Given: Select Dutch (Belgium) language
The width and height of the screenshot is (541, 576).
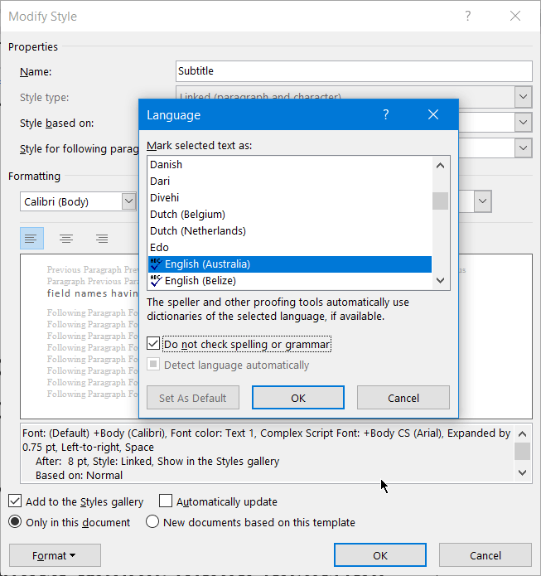Looking at the screenshot, I should [x=289, y=214].
